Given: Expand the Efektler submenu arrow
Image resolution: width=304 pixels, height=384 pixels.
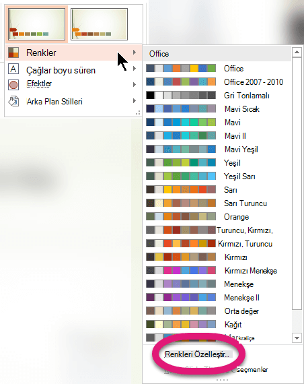Looking at the screenshot, I should [x=135, y=84].
